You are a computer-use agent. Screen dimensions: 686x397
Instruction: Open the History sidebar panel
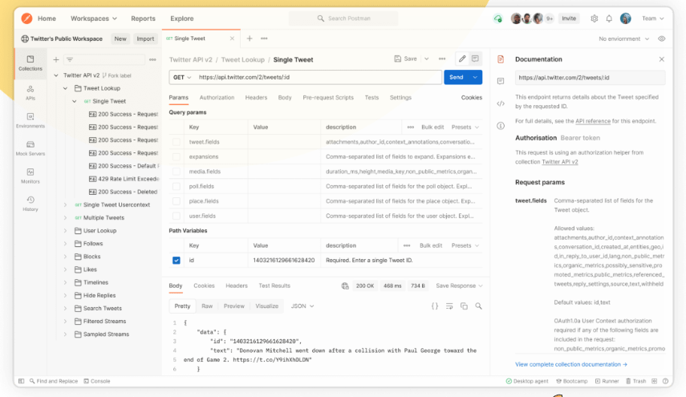pyautogui.click(x=30, y=204)
